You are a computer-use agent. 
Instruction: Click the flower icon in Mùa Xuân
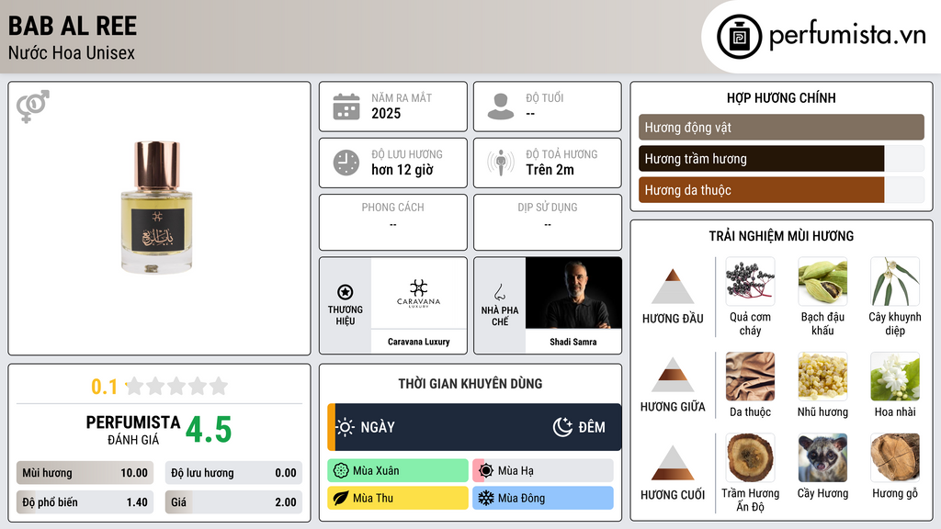(x=341, y=471)
